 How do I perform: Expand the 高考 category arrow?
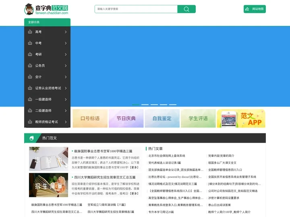[x=66, y=32]
